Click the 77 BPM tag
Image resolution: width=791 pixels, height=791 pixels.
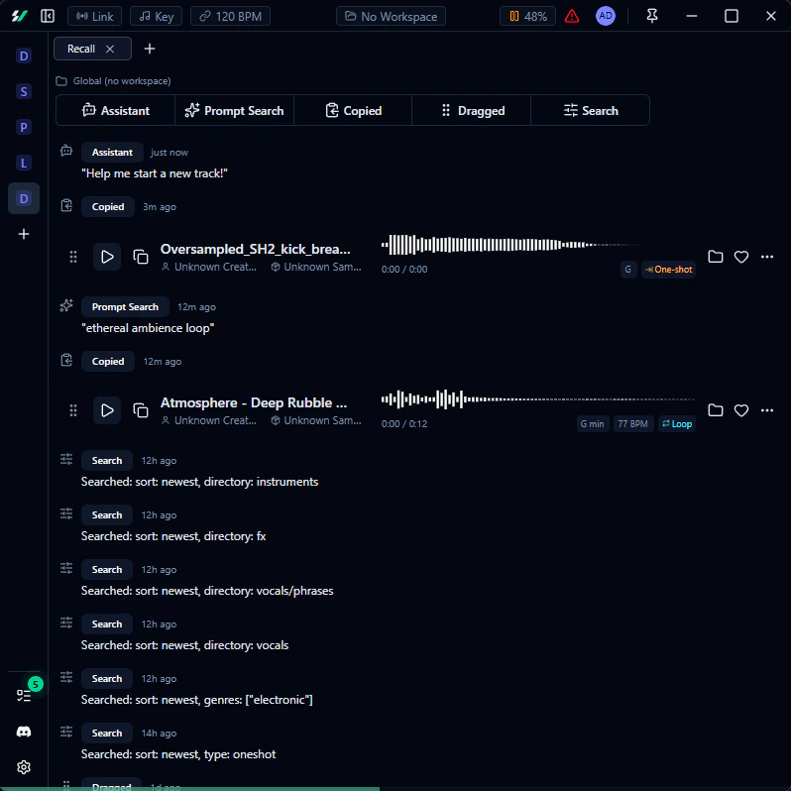coord(633,424)
